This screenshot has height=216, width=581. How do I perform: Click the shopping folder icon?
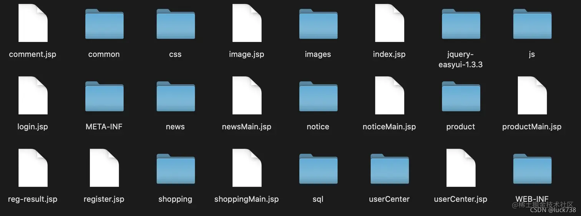(x=176, y=169)
